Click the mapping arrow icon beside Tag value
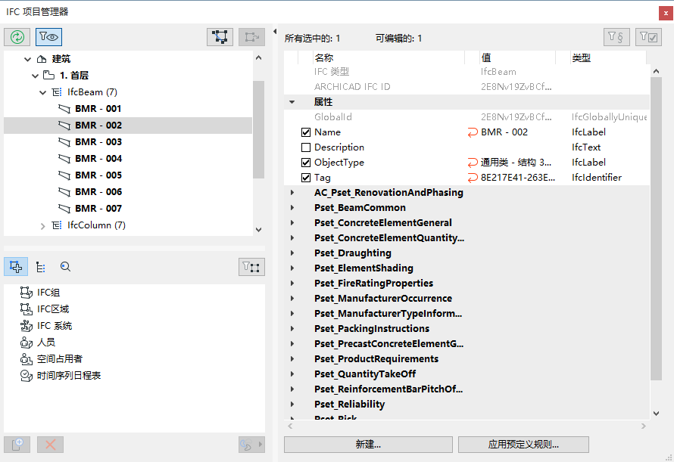This screenshot has width=674, height=462. point(473,178)
